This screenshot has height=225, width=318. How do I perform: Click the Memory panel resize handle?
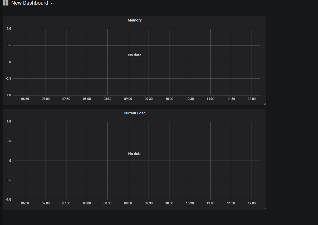[x=265, y=104]
